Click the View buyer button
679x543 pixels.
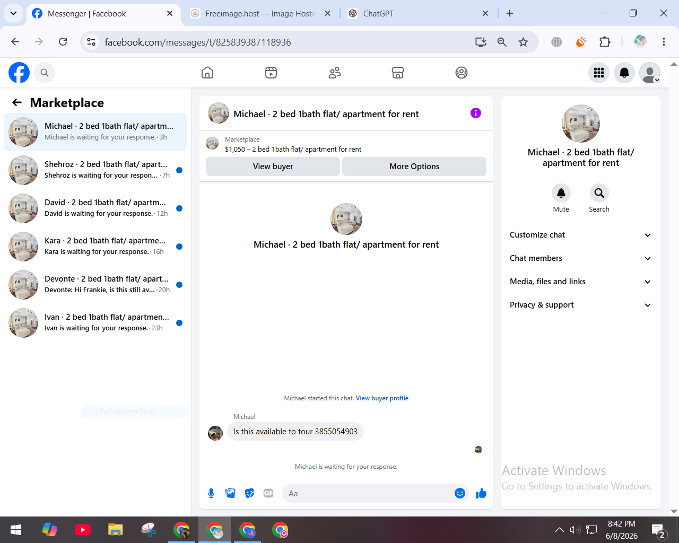point(273,167)
